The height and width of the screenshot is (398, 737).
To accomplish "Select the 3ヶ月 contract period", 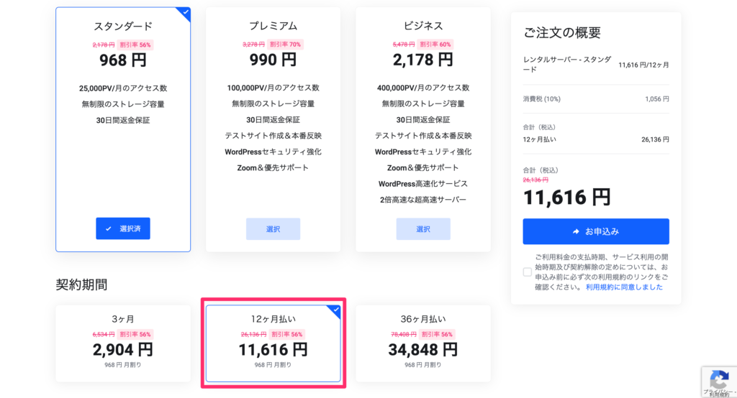I will click(x=123, y=343).
